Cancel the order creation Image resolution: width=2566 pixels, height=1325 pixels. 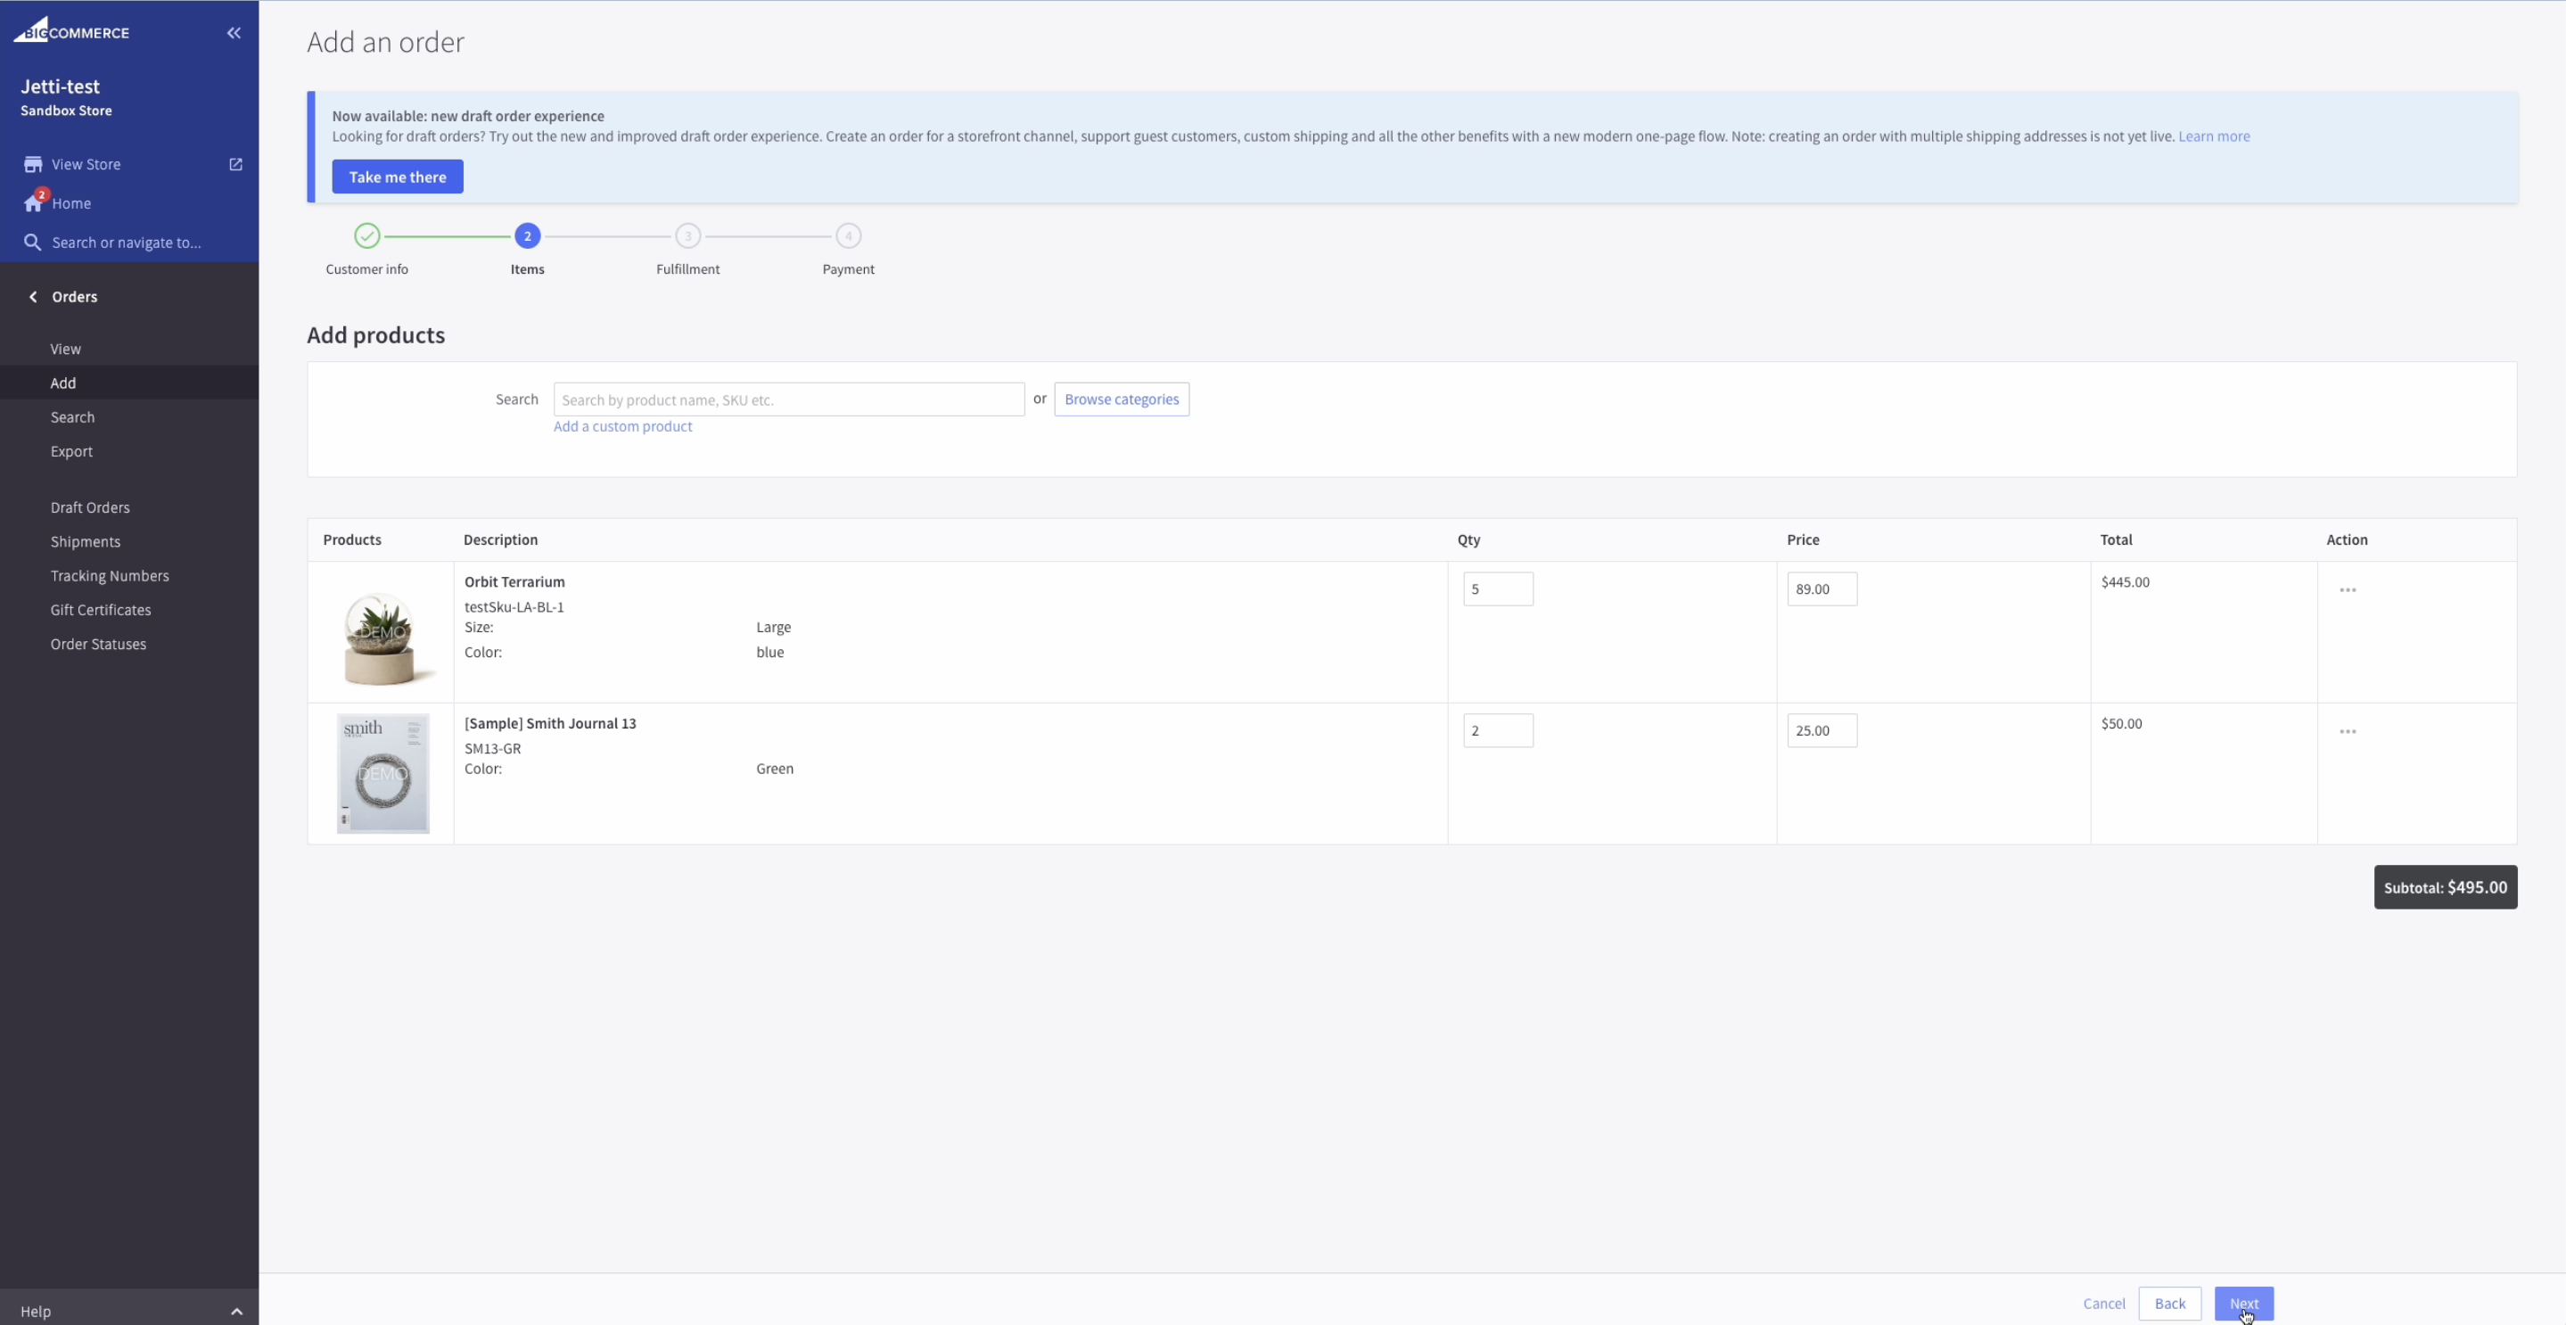coord(2104,1303)
